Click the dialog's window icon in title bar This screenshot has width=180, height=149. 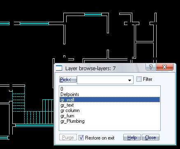(59, 68)
